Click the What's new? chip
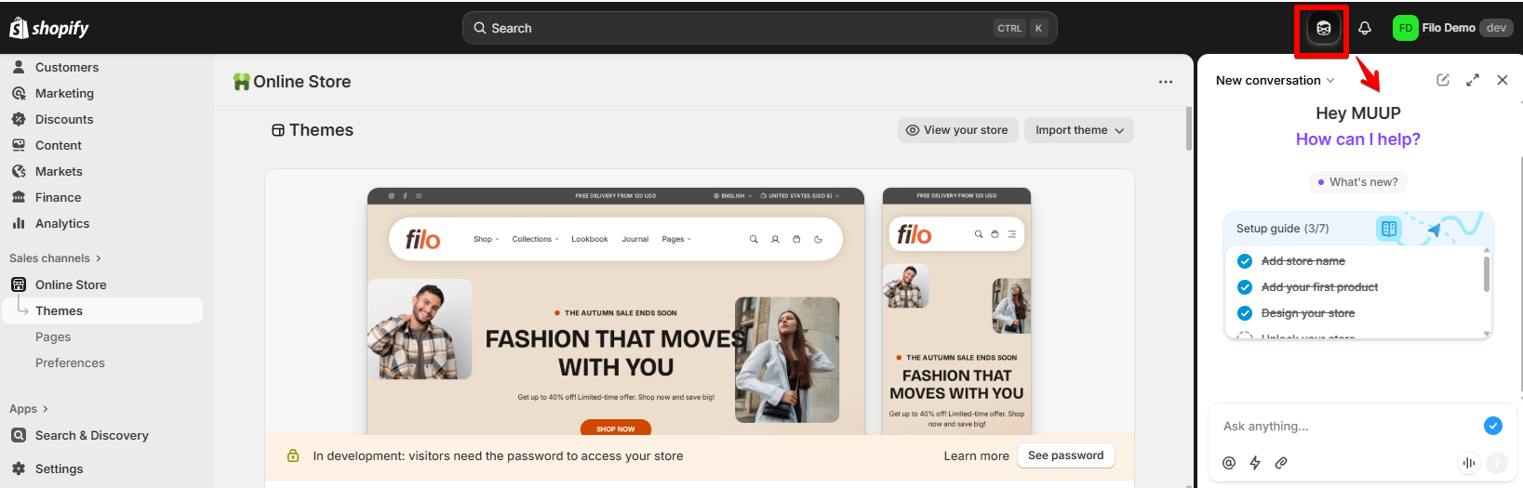Image resolution: width=1523 pixels, height=488 pixels. 1357,182
